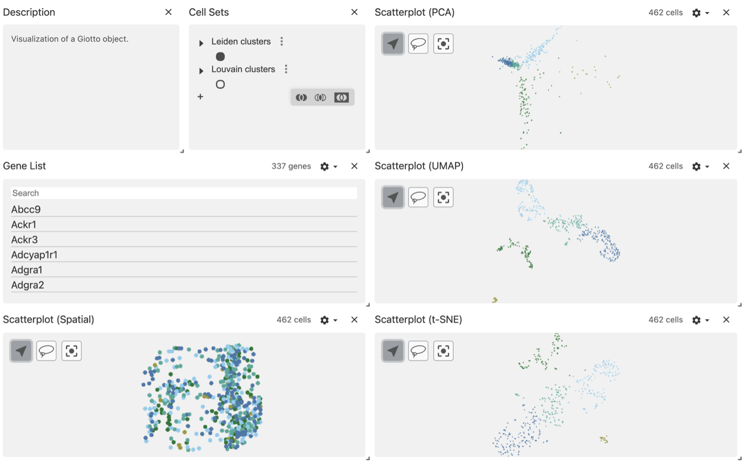The width and height of the screenshot is (745, 466).
Task: Select the Ackr3 gene in the list
Action: 25,240
